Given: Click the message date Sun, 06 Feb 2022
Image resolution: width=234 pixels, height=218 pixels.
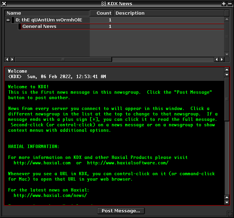Looking at the screenshot, I should [50, 77].
